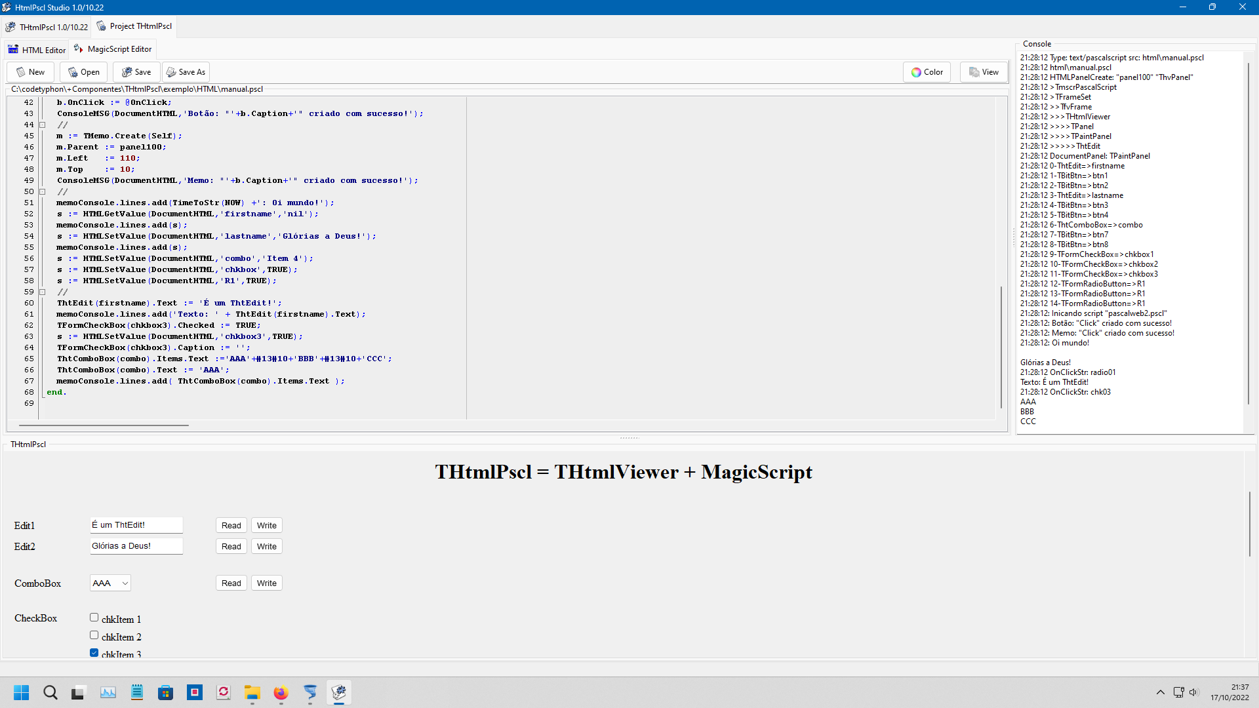Image resolution: width=1259 pixels, height=708 pixels.
Task: Launch Firefox from the taskbar
Action: 281,693
